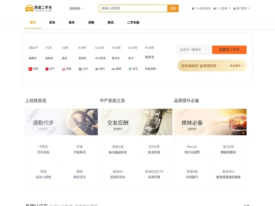This screenshot has width=275, height=206.
Task: Click the orange 搜索 button
Action: [x=173, y=8]
